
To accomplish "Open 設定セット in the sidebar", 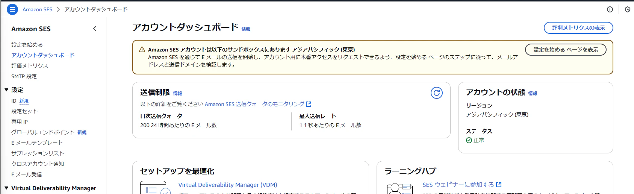I will point(24,111).
